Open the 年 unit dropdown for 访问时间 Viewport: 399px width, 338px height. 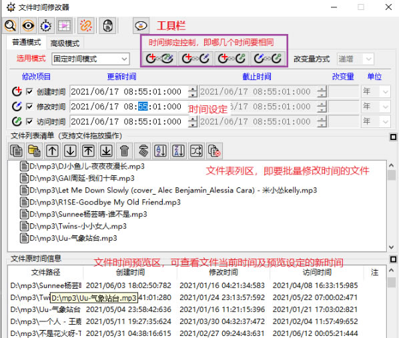[x=376, y=121]
